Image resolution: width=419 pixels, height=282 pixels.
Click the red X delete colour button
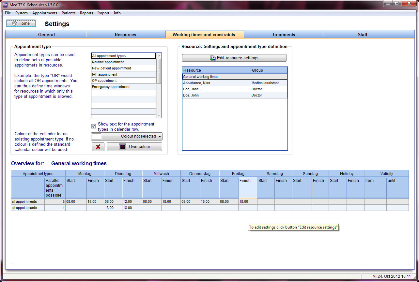click(x=98, y=147)
